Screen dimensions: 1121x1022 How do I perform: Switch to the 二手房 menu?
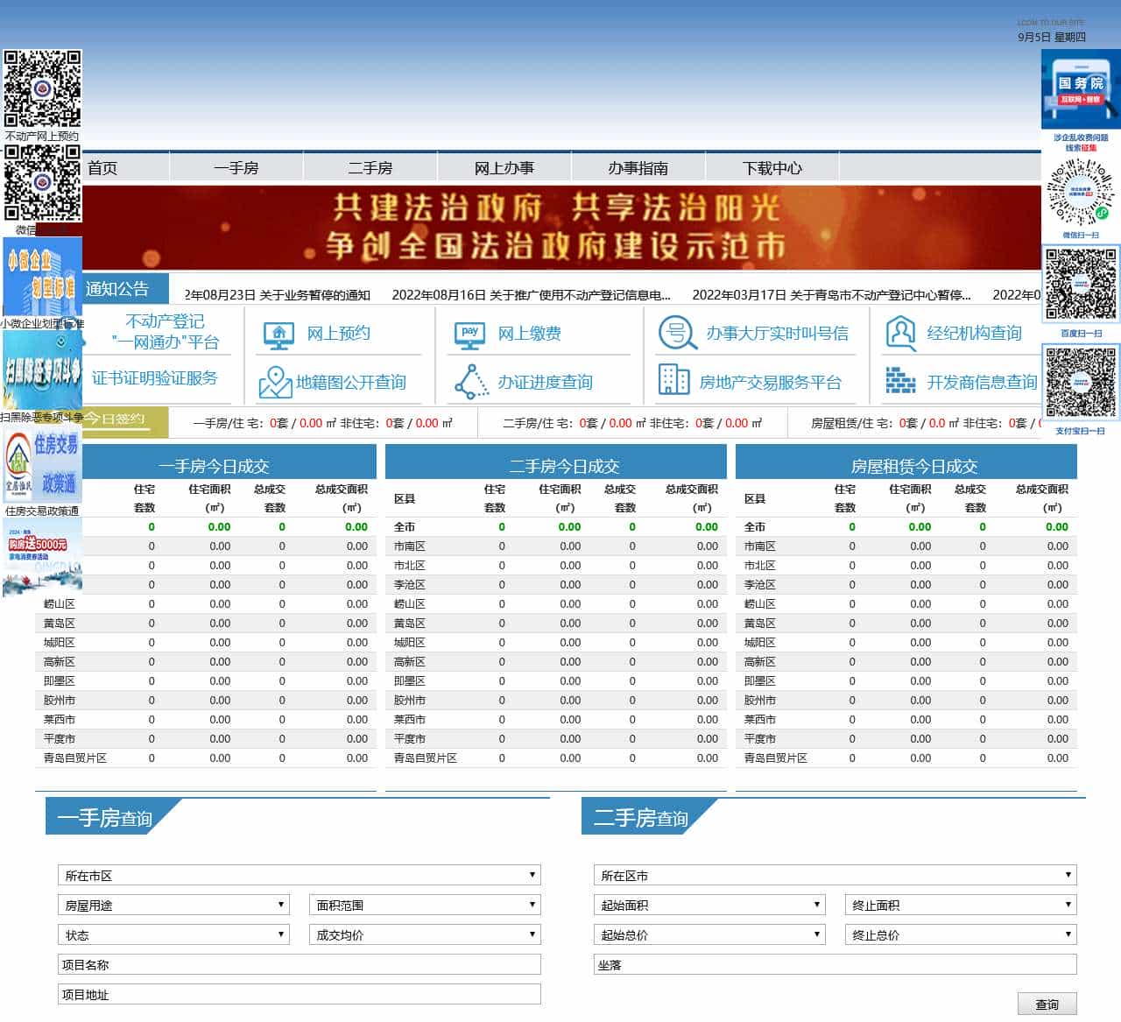(370, 166)
